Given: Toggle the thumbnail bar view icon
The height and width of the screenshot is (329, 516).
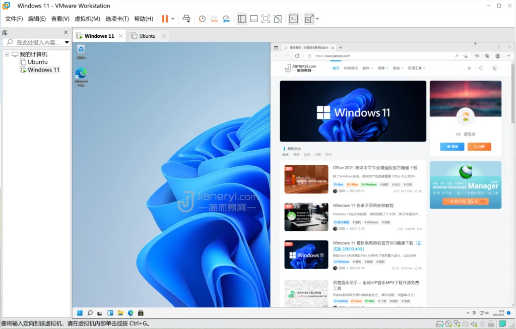Looking at the screenshot, I should click(x=254, y=19).
